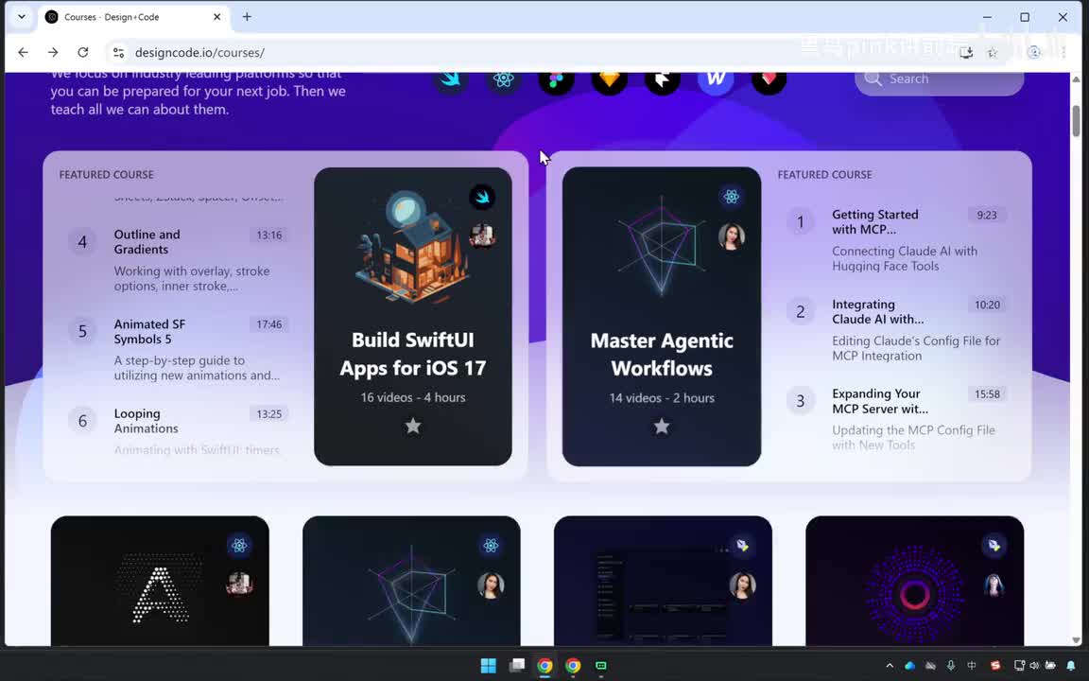Viewport: 1089px width, 681px height.
Task: Click the star under 14 videos - 2 hours
Action: point(662,426)
